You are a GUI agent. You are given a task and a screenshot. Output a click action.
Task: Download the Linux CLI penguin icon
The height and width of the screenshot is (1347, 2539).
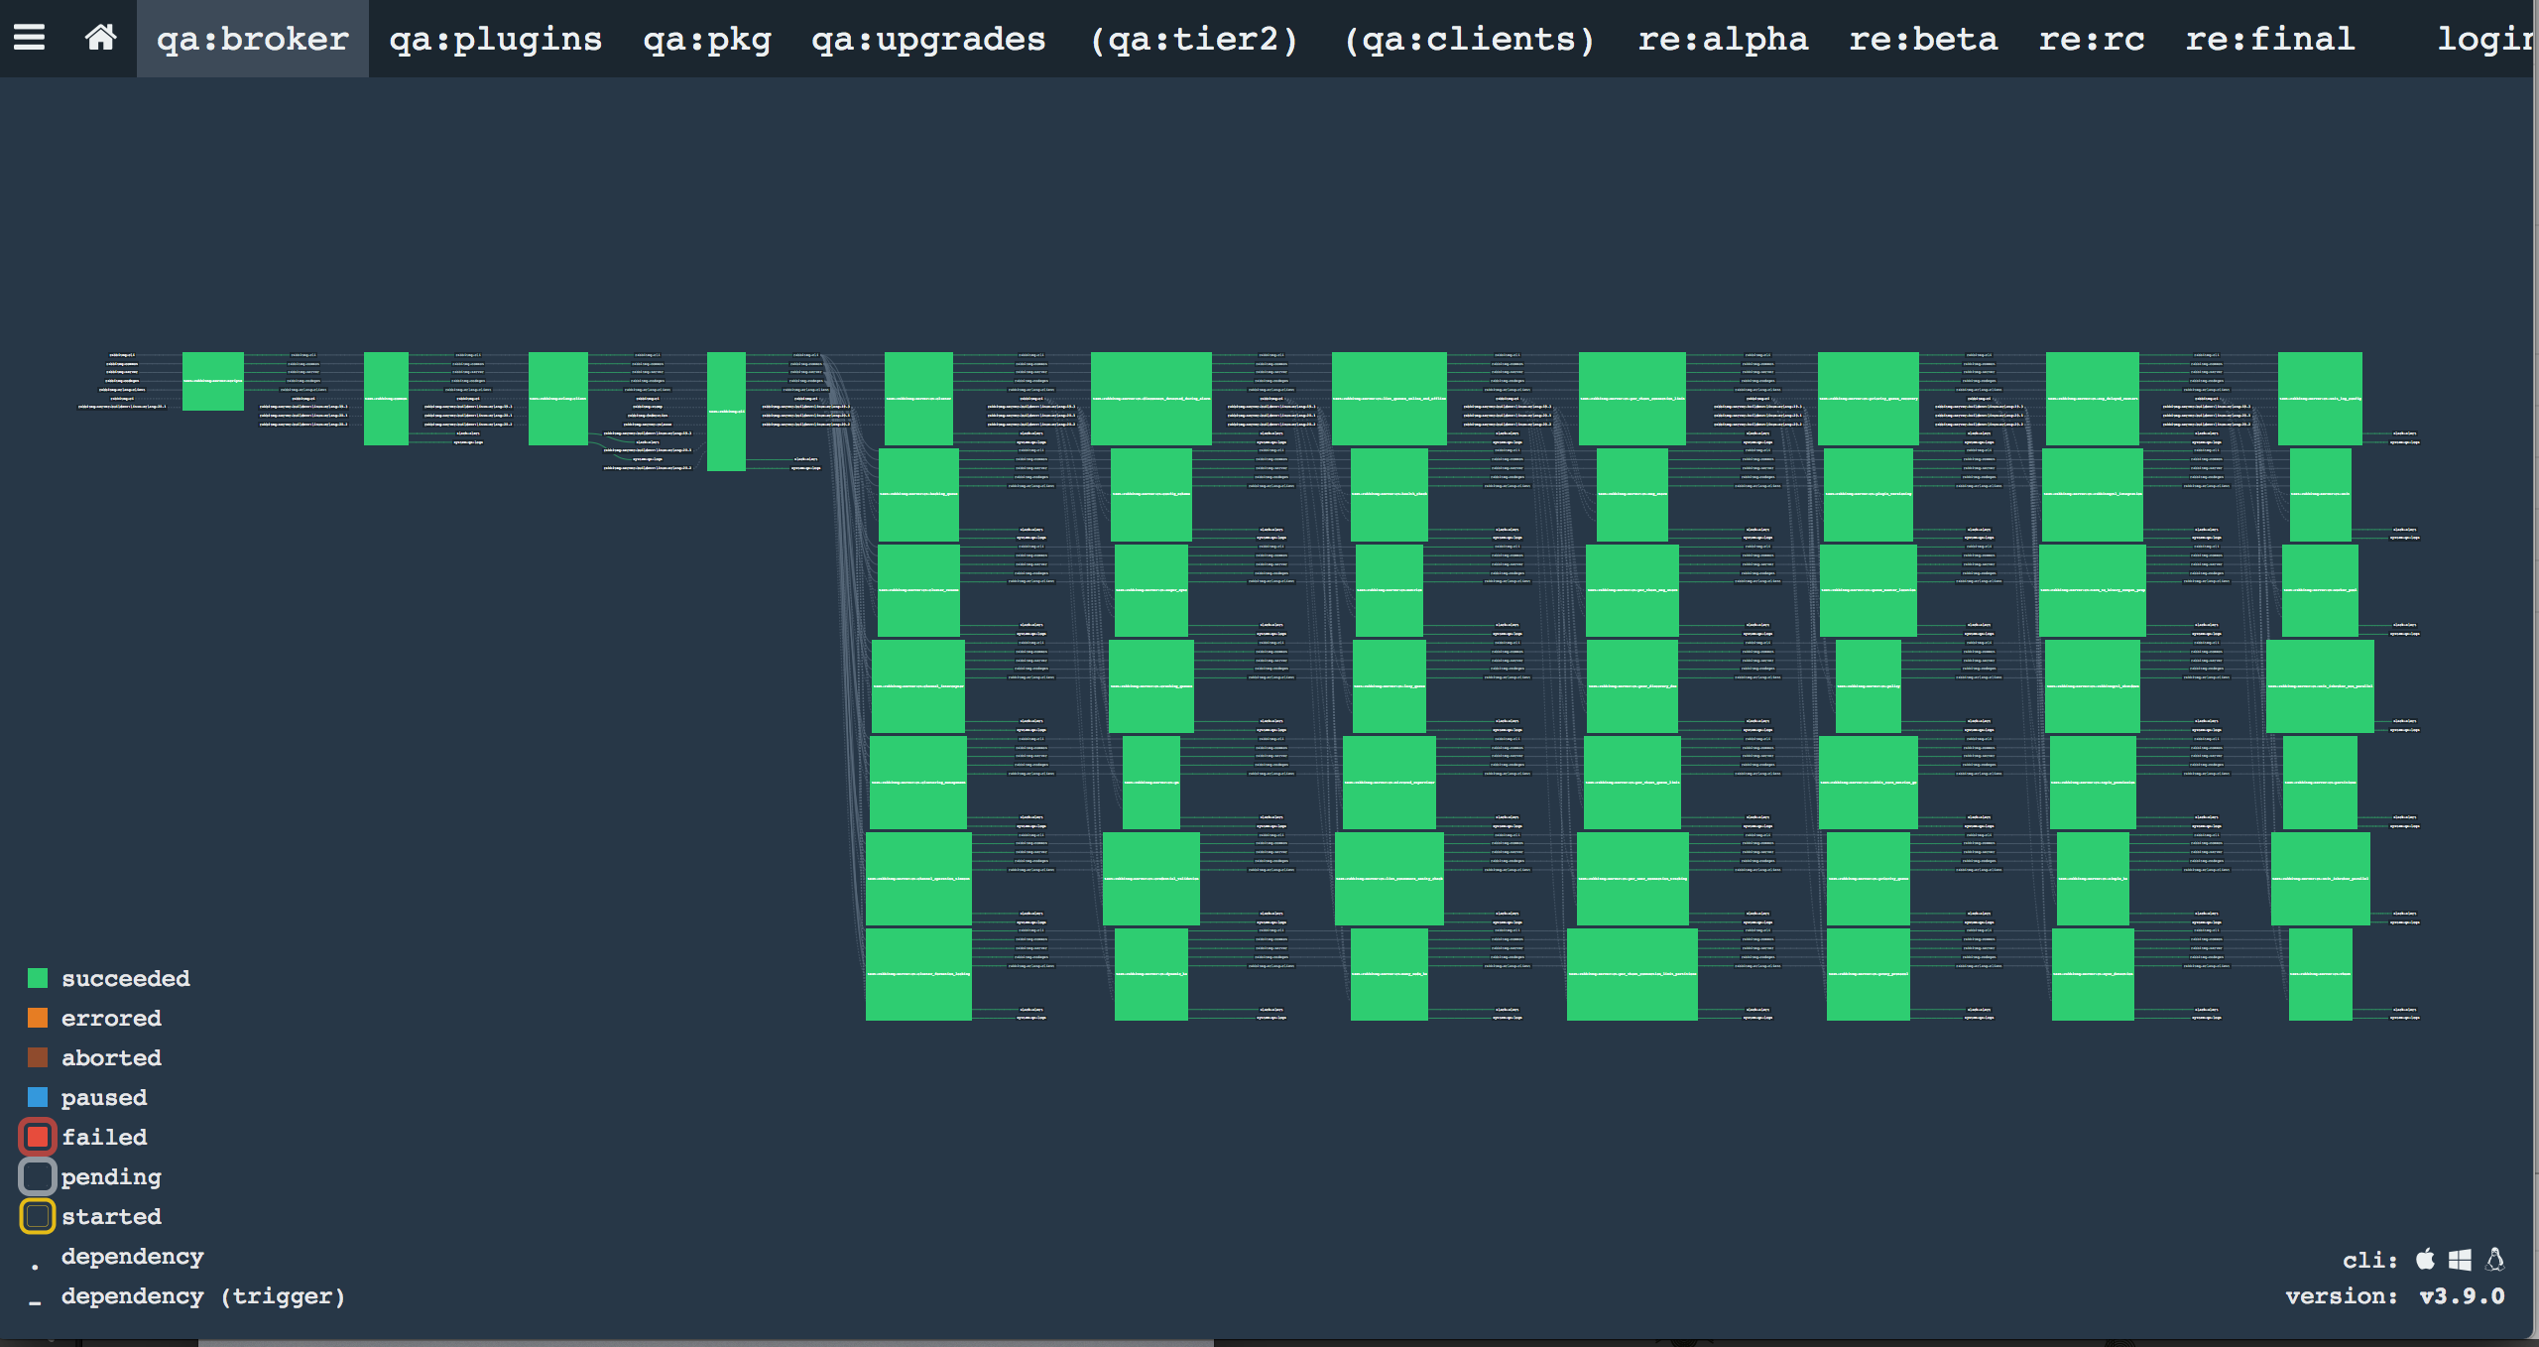2495,1259
